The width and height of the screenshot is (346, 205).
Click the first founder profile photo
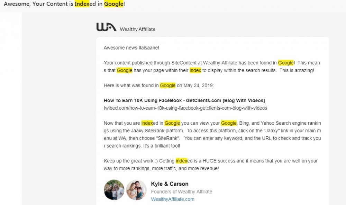coord(114,190)
